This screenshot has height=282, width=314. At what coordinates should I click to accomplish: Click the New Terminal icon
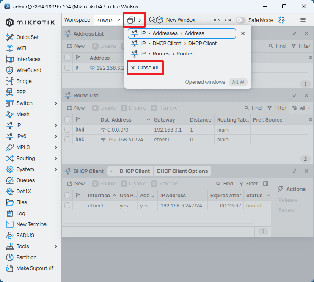(10, 224)
